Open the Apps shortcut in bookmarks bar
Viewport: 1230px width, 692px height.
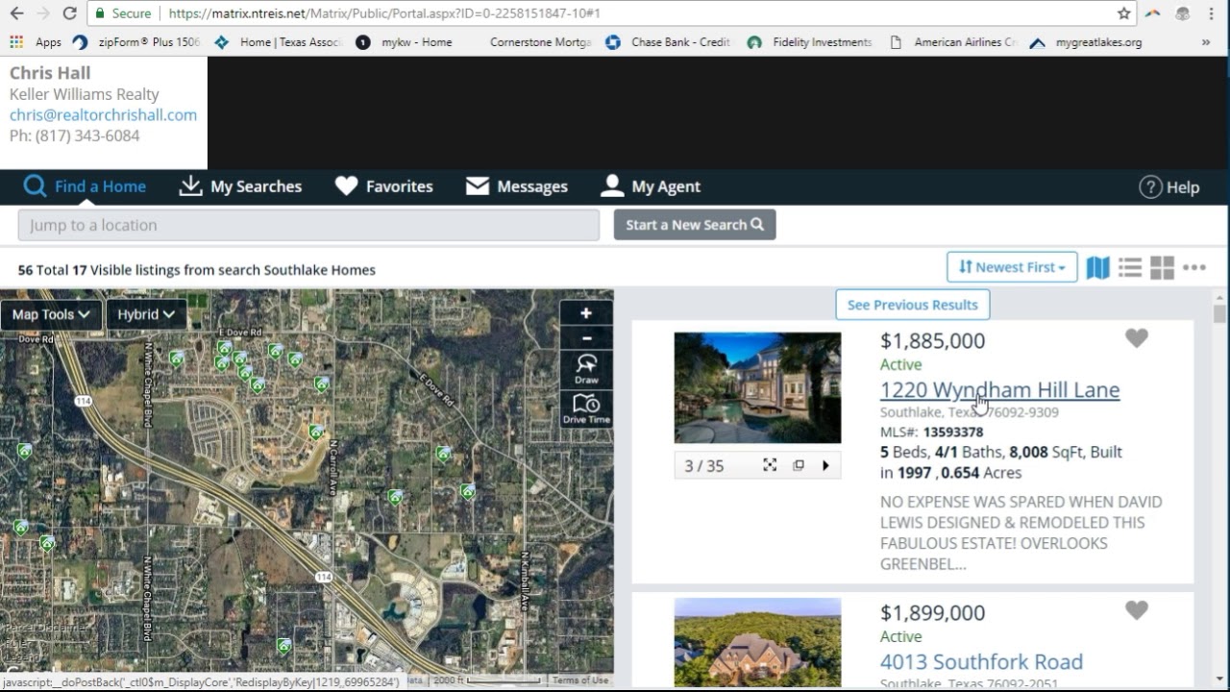pos(36,42)
